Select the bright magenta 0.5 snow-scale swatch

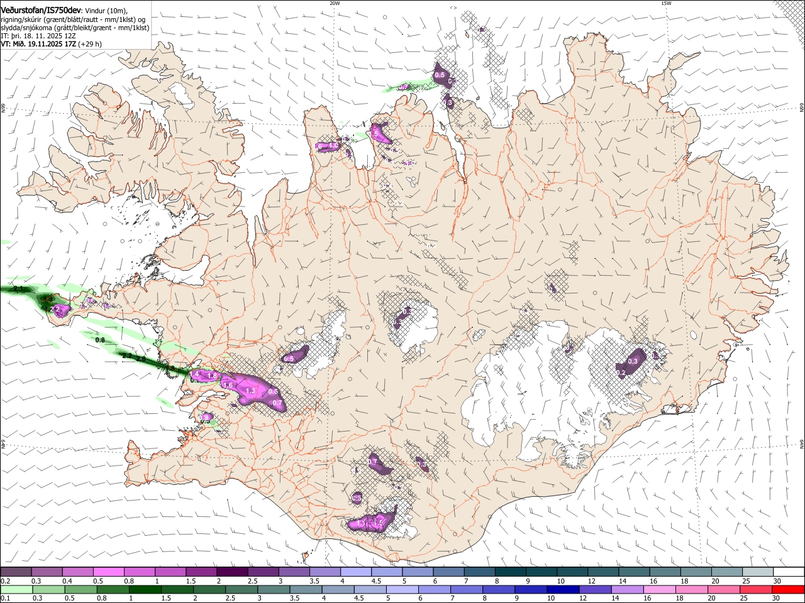pos(109,572)
